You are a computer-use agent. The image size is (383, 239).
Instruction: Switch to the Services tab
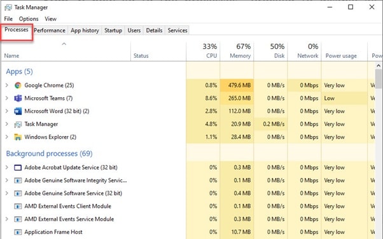pyautogui.click(x=178, y=31)
